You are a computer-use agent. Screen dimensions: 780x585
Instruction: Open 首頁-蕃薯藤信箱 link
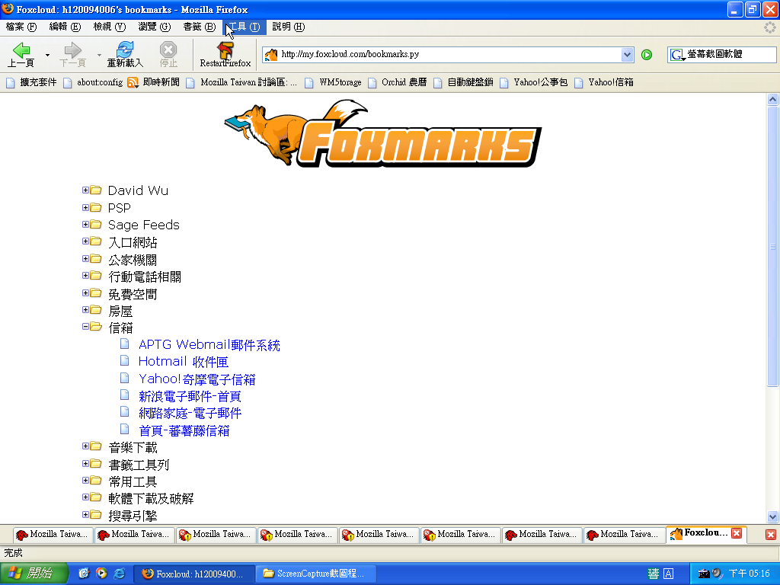point(184,430)
